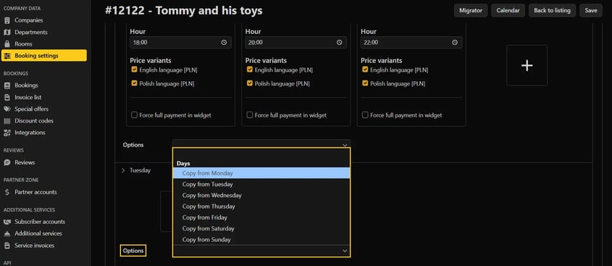Screen dimensions: 612x266
Task: Toggle English language [PLN] for 18:00 slot
Action: pyautogui.click(x=134, y=70)
